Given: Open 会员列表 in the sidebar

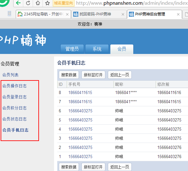Looking at the screenshot, I should (x=10, y=75).
